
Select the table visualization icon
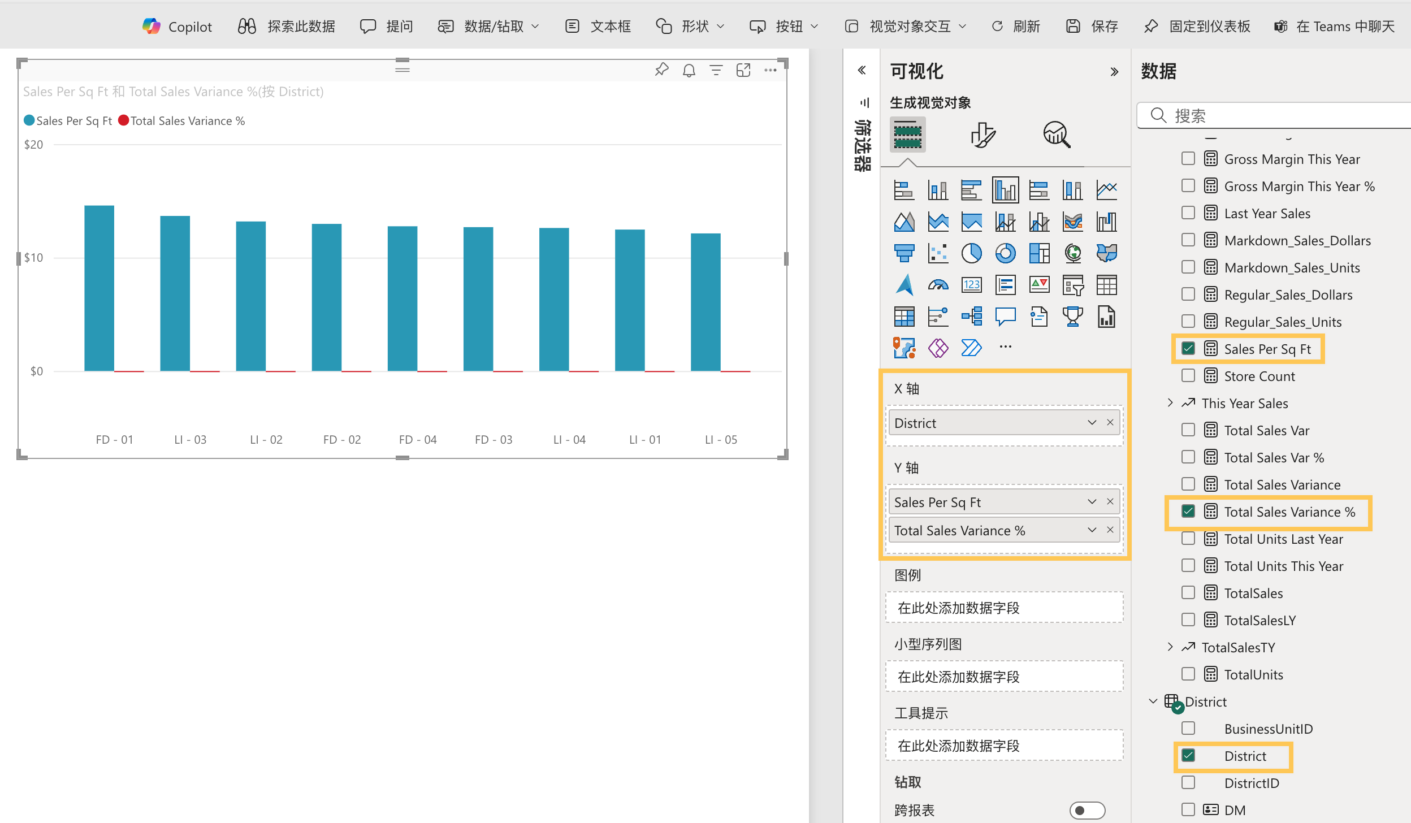(1107, 284)
